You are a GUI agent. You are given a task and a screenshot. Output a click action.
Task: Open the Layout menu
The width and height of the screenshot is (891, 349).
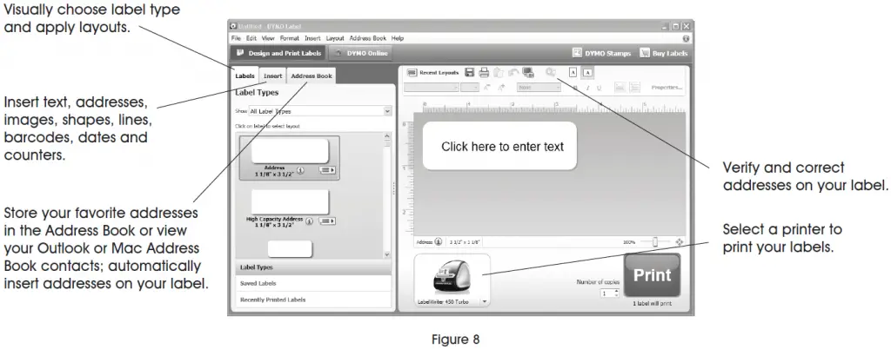click(x=335, y=38)
